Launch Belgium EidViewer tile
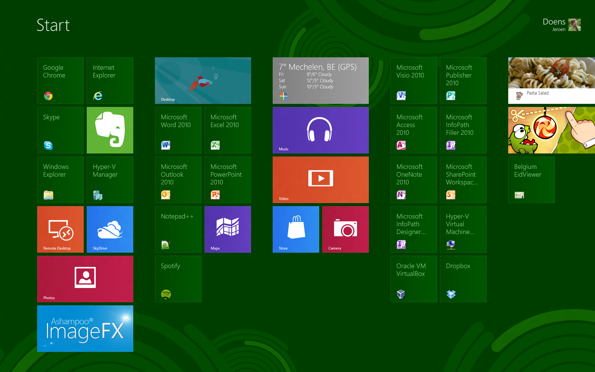The height and width of the screenshot is (372, 595). pyautogui.click(x=531, y=180)
